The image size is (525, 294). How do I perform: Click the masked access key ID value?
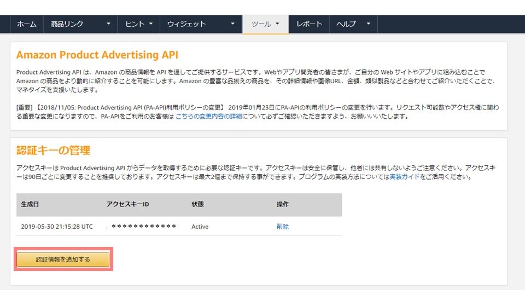point(143,227)
